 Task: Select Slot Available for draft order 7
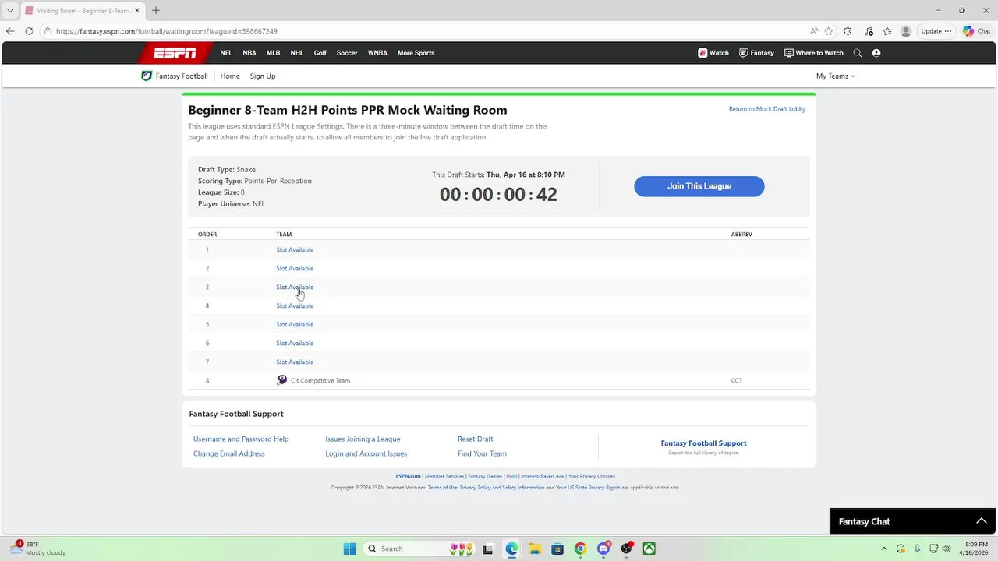[295, 362]
